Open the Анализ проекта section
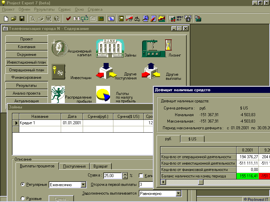270x202 pixels. tap(27, 93)
